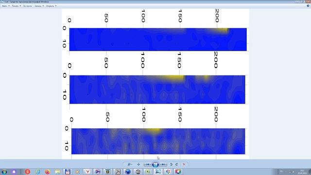Screen dimensions: 311x175
Task: Open the red Yandex icon in the taskbar
Action: [x=28, y=172]
